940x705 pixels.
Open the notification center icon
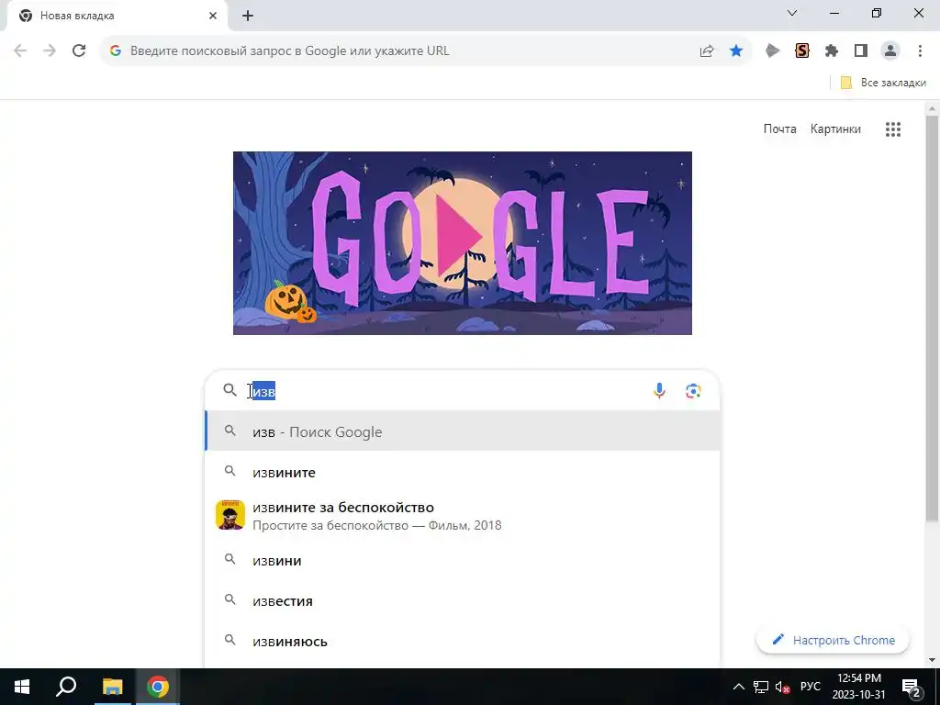(x=912, y=687)
